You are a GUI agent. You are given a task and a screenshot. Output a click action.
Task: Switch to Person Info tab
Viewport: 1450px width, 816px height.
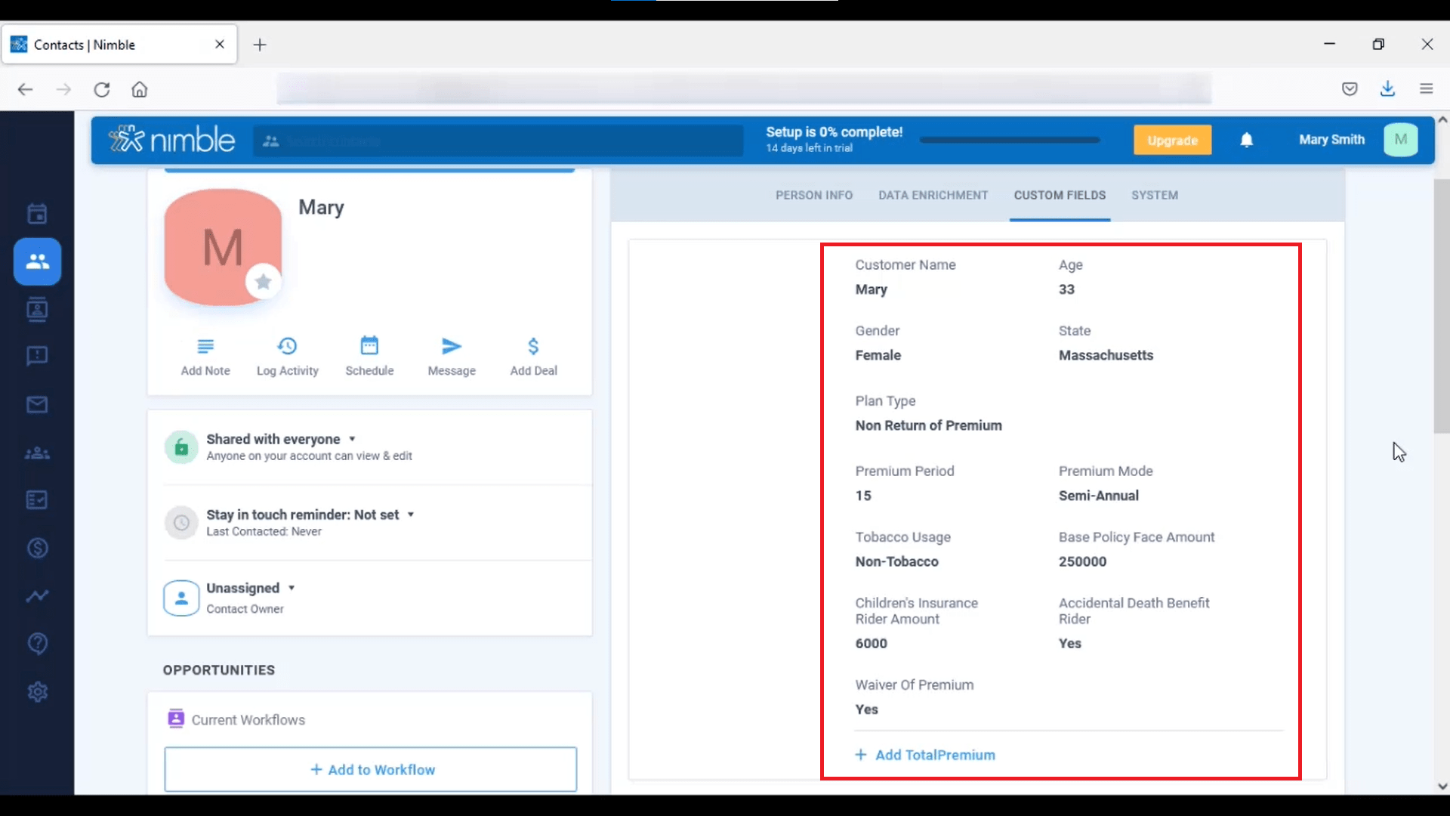coord(814,195)
